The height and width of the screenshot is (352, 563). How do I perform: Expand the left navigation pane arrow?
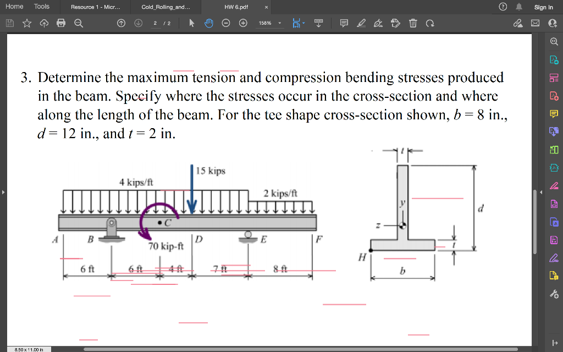[x=3, y=192]
